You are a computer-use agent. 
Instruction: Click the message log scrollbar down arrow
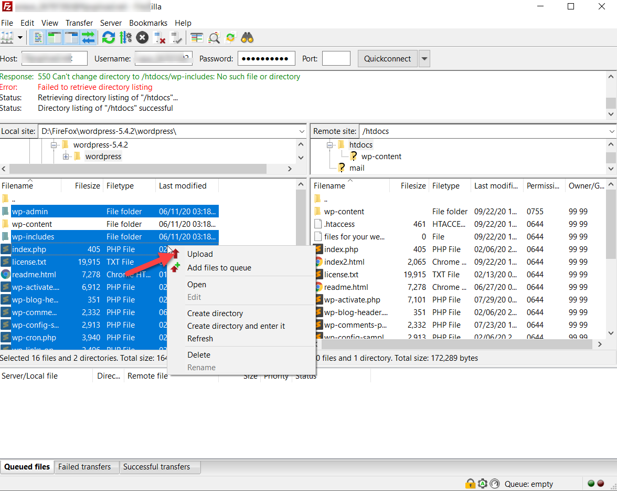point(611,114)
